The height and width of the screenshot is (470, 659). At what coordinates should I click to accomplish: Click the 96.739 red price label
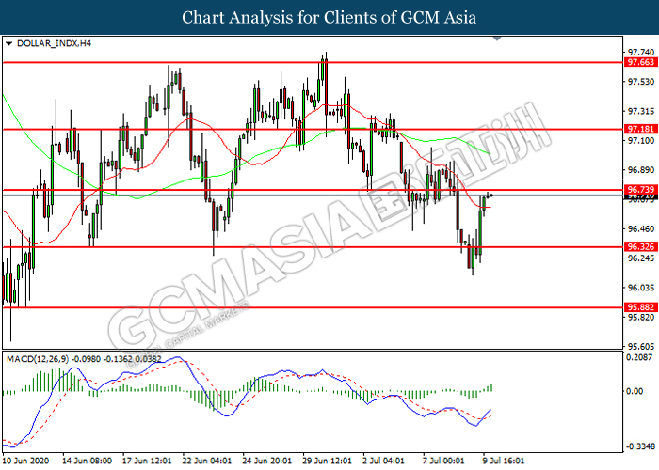coord(641,190)
